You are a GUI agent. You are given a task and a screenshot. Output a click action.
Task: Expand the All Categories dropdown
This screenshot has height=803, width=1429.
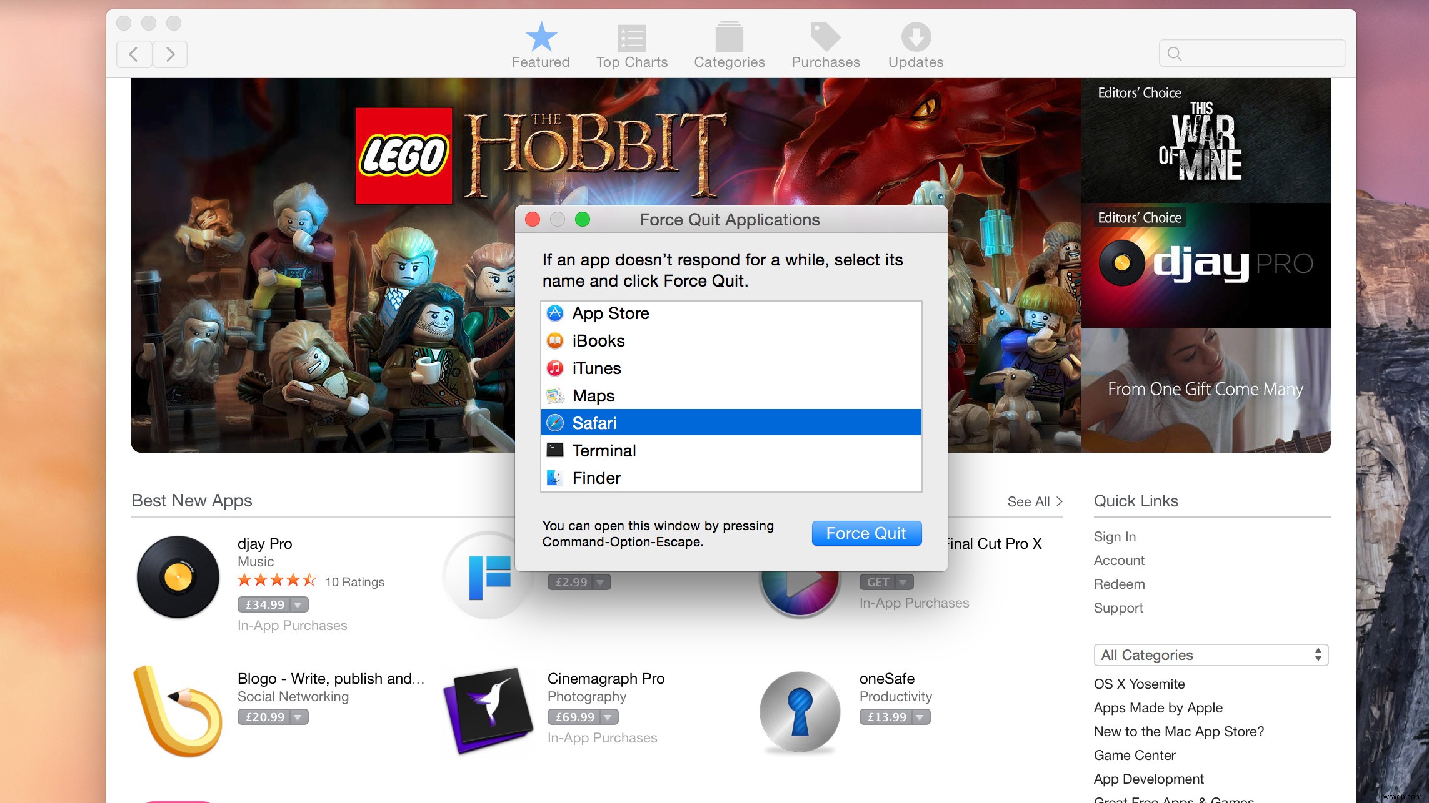[x=1210, y=654]
